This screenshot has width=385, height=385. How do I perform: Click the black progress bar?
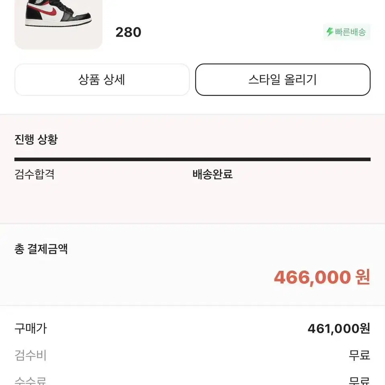192,160
